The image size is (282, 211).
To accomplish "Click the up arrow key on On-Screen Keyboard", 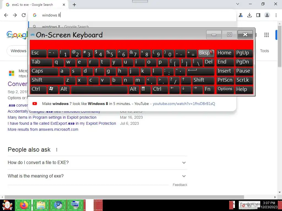I will pyautogui.click(x=186, y=80).
